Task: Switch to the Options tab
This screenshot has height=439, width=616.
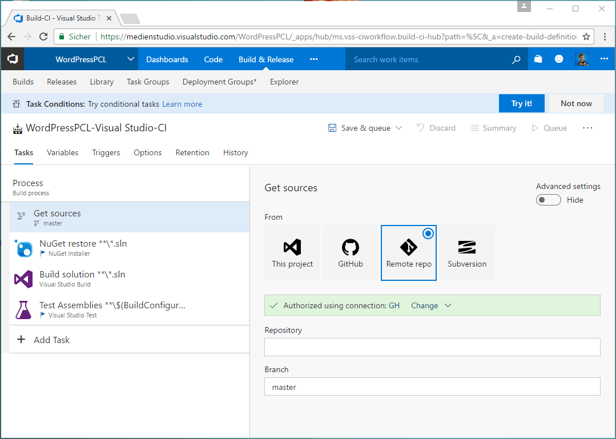Action: click(148, 153)
